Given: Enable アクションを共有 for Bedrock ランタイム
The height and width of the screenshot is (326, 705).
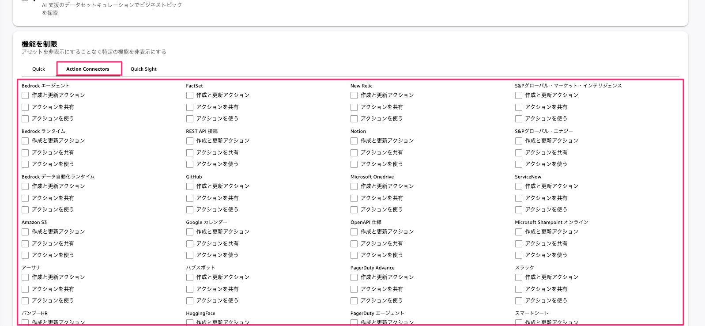Looking at the screenshot, I should click(x=25, y=153).
